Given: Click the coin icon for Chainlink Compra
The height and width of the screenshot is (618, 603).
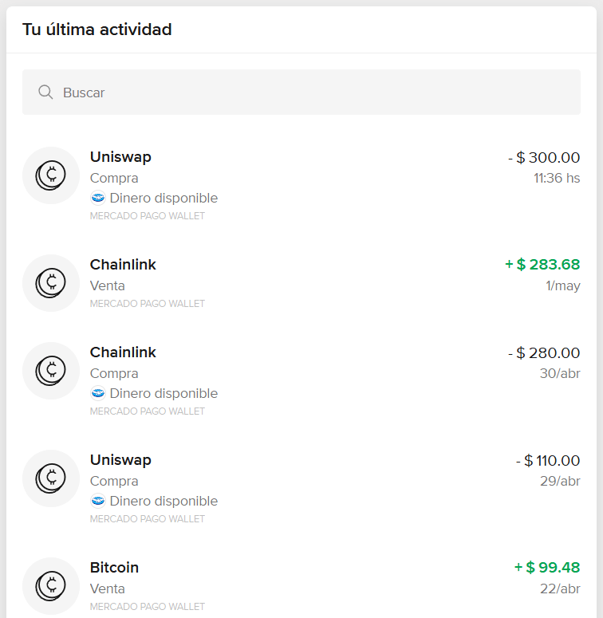Looking at the screenshot, I should point(51,371).
